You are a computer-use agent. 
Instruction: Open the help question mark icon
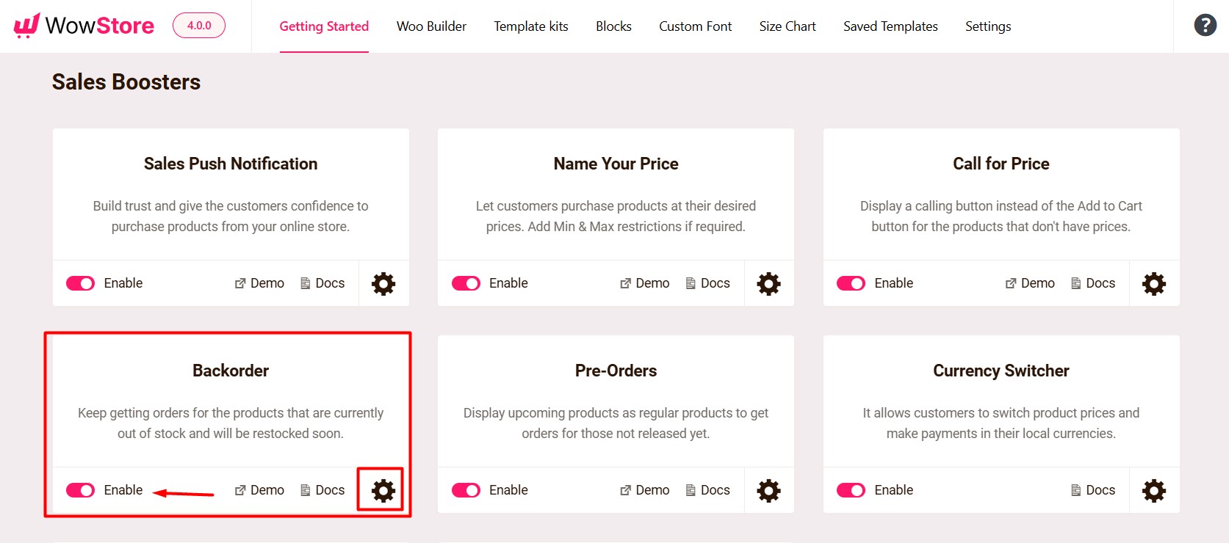1205,24
